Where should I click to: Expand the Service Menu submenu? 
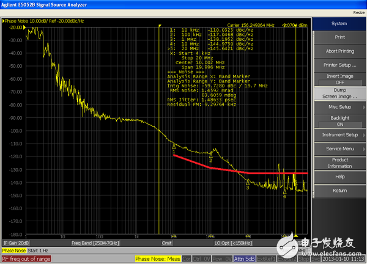pos(339,148)
